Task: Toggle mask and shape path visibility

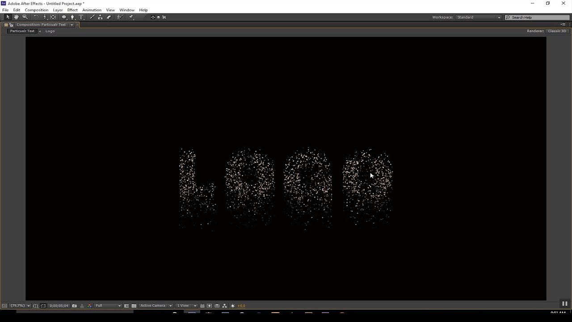Action: (x=43, y=306)
